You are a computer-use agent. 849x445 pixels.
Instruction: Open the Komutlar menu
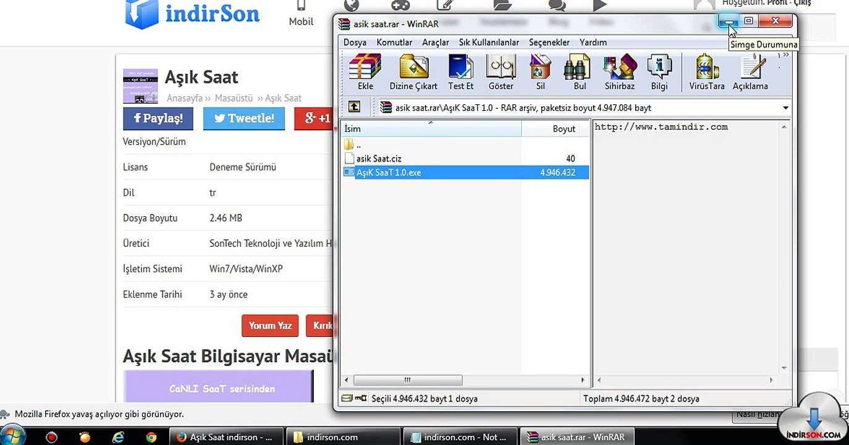[394, 42]
